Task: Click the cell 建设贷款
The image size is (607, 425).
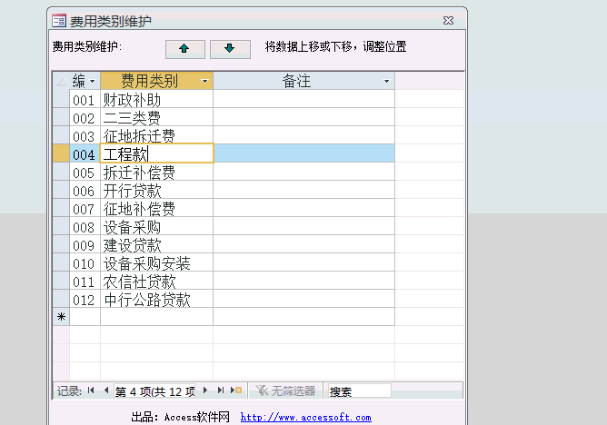Action: click(156, 244)
